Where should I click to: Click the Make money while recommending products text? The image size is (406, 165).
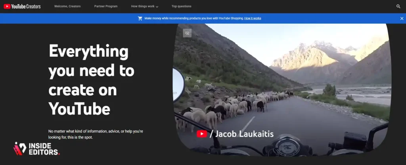pos(194,18)
